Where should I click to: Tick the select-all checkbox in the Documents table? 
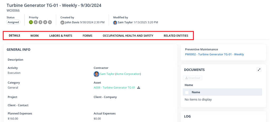coord(187,92)
